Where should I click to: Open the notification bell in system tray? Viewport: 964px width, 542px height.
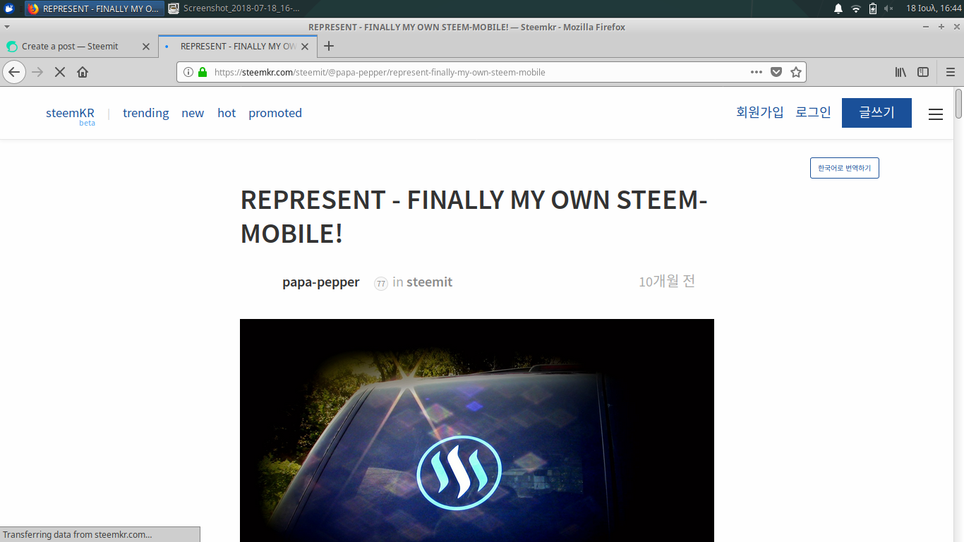click(x=838, y=8)
